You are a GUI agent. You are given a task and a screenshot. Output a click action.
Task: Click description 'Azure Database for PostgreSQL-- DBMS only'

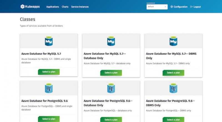pos(168,110)
